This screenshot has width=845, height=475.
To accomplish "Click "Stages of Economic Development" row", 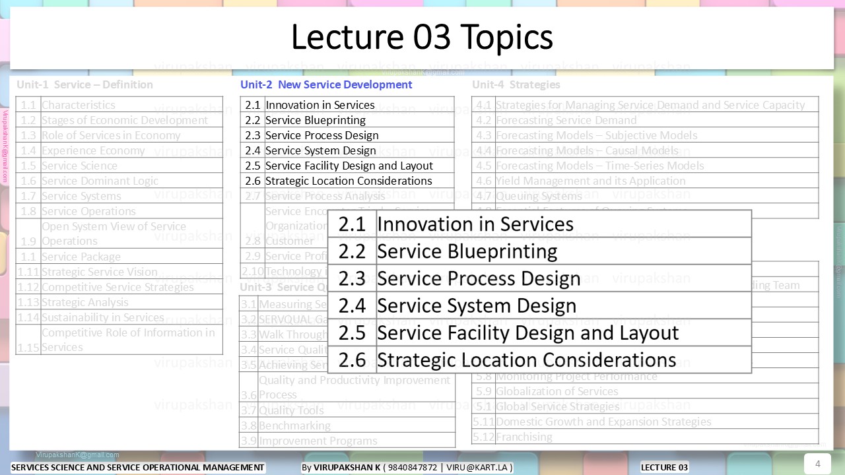I will (119, 120).
